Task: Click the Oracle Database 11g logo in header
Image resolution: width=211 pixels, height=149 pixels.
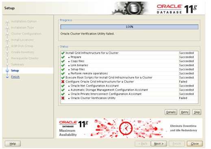Action: point(177,9)
